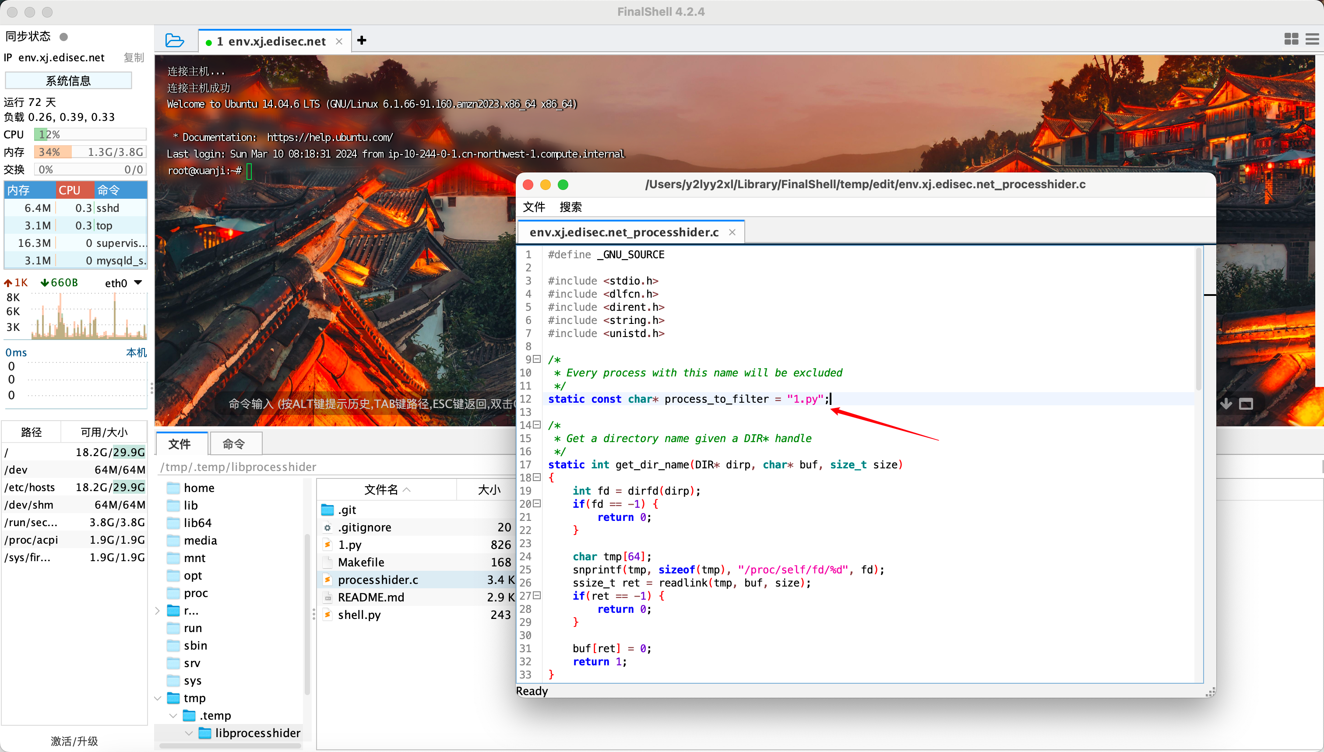Viewport: 1324px width, 752px height.
Task: Sort disk list by 路径 header
Action: coord(32,432)
